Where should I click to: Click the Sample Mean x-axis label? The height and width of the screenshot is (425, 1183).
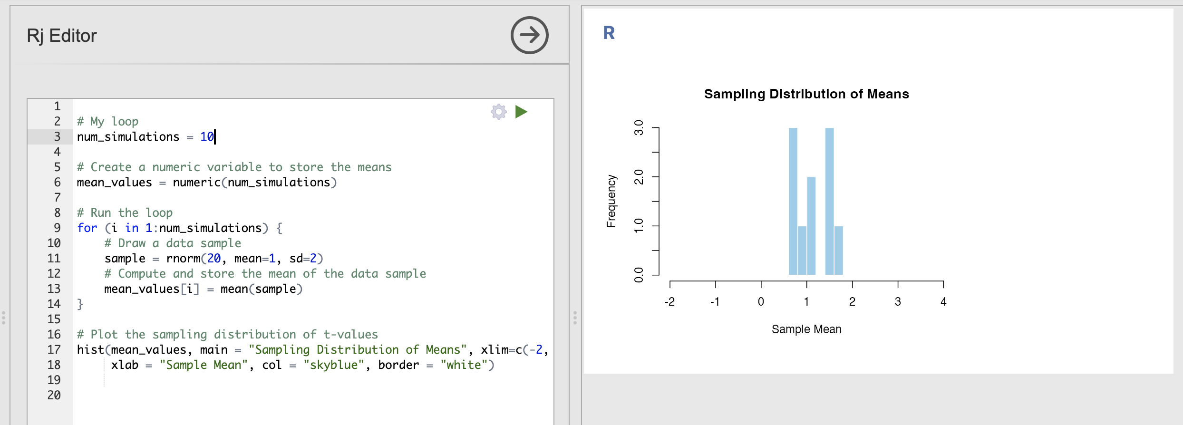(x=806, y=329)
